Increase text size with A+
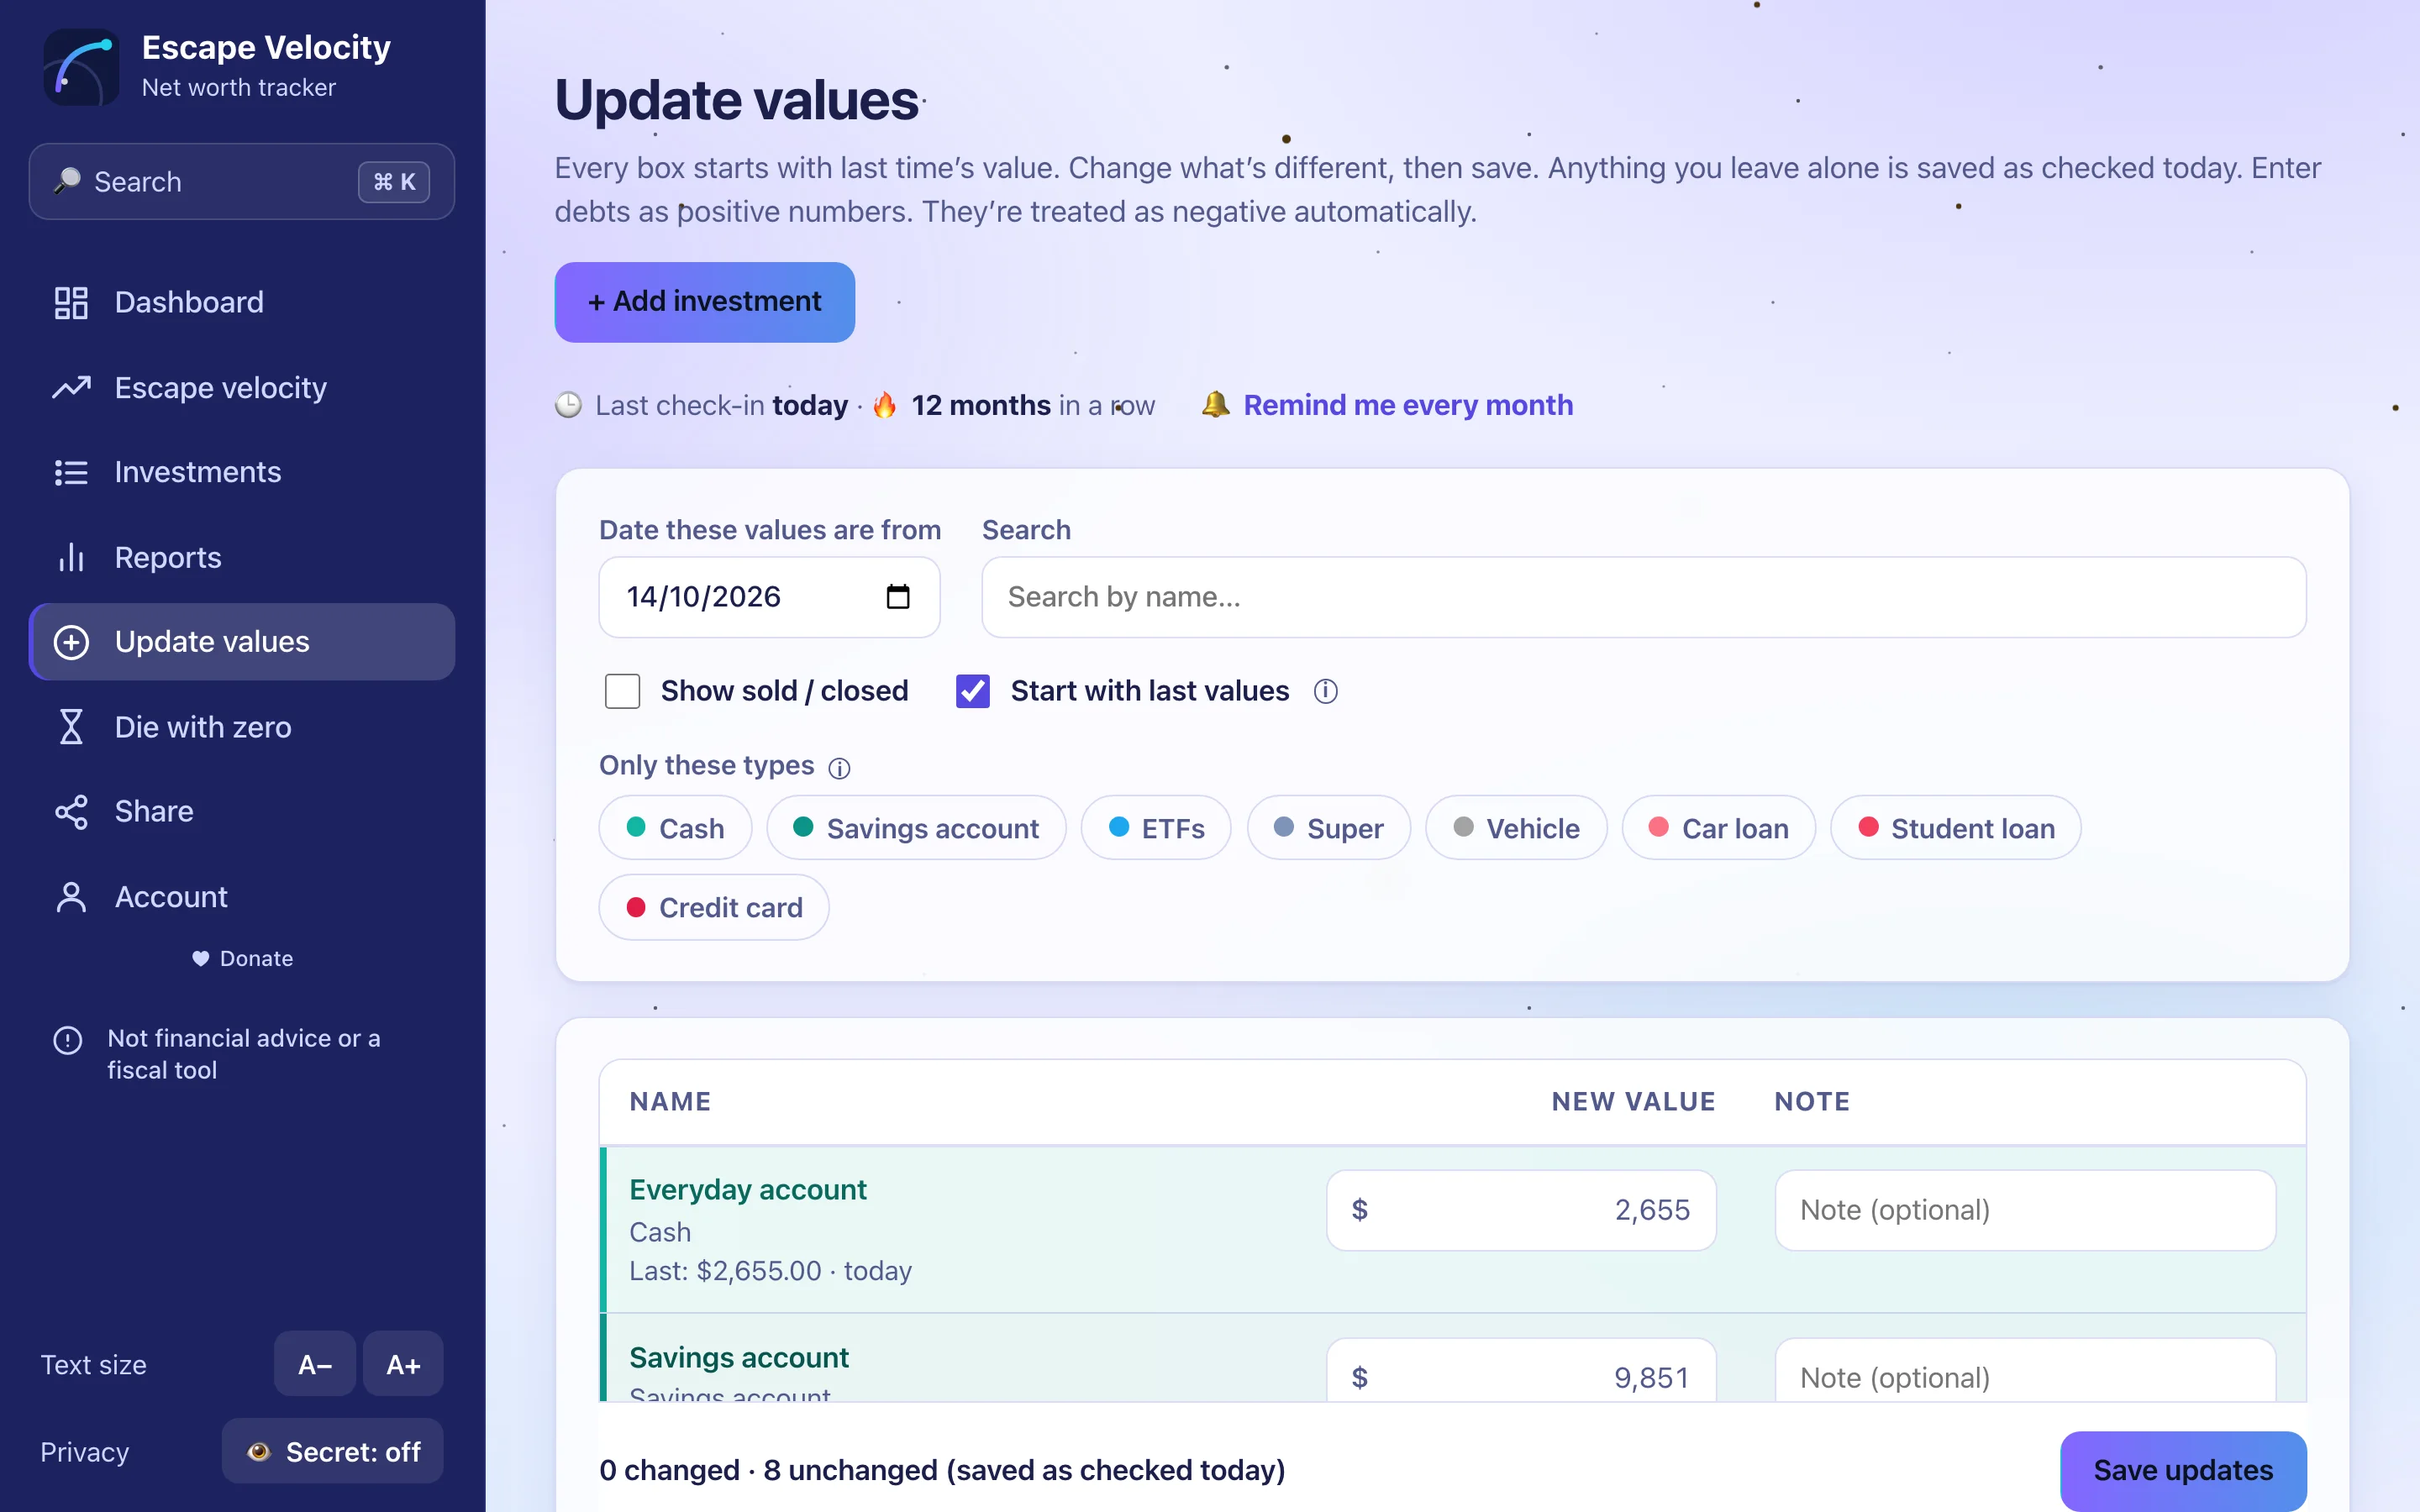The height and width of the screenshot is (1512, 2420). click(x=403, y=1364)
